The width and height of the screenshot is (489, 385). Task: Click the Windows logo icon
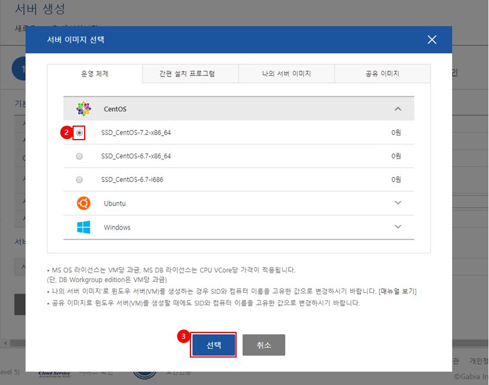click(84, 227)
